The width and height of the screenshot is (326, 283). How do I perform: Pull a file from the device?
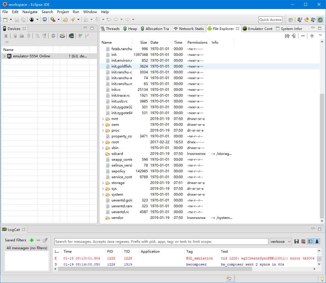(287, 36)
